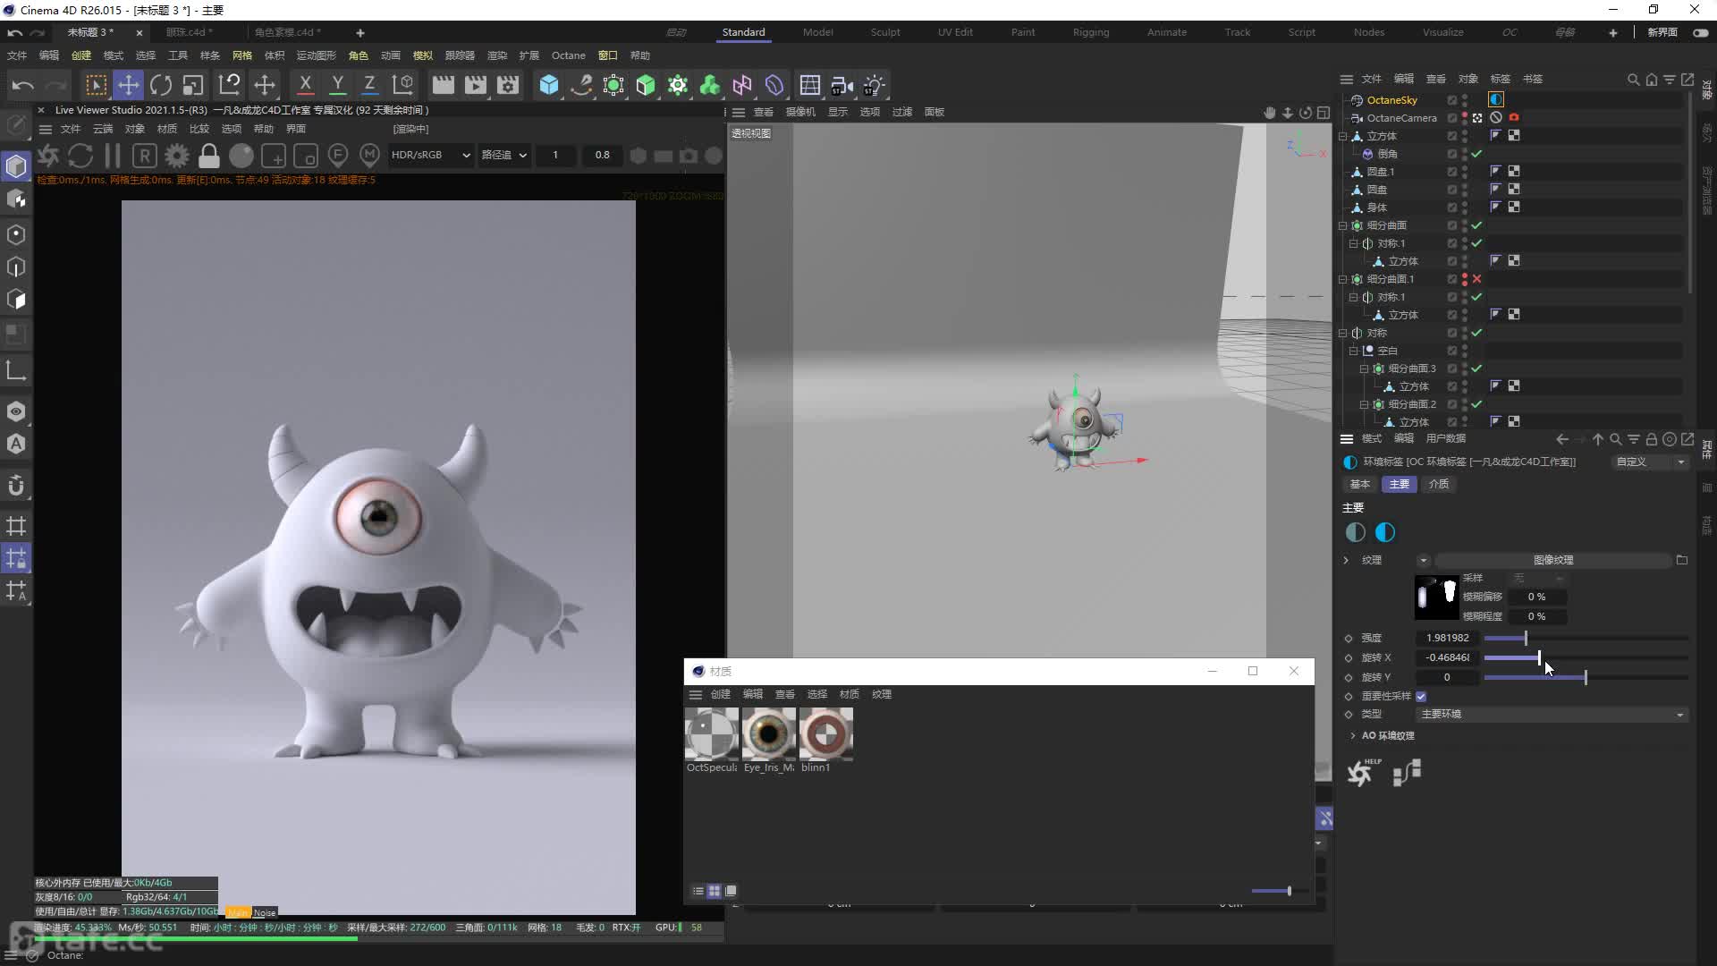Open the 自定义 mode dropdown in attributes
Screen dimensions: 1717x966
pos(1650,462)
